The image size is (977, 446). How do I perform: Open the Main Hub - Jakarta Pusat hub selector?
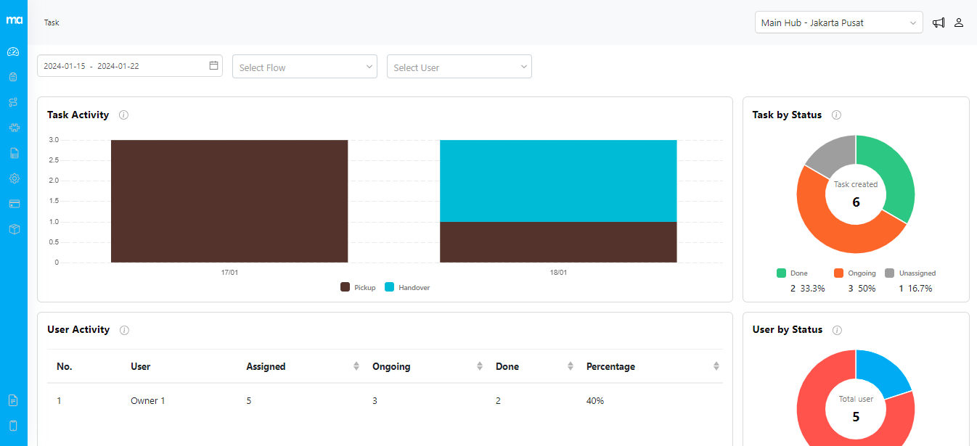tap(838, 22)
